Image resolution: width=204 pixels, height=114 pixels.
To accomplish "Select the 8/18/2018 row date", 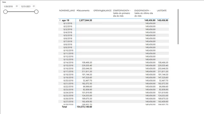I will coord(68,74).
